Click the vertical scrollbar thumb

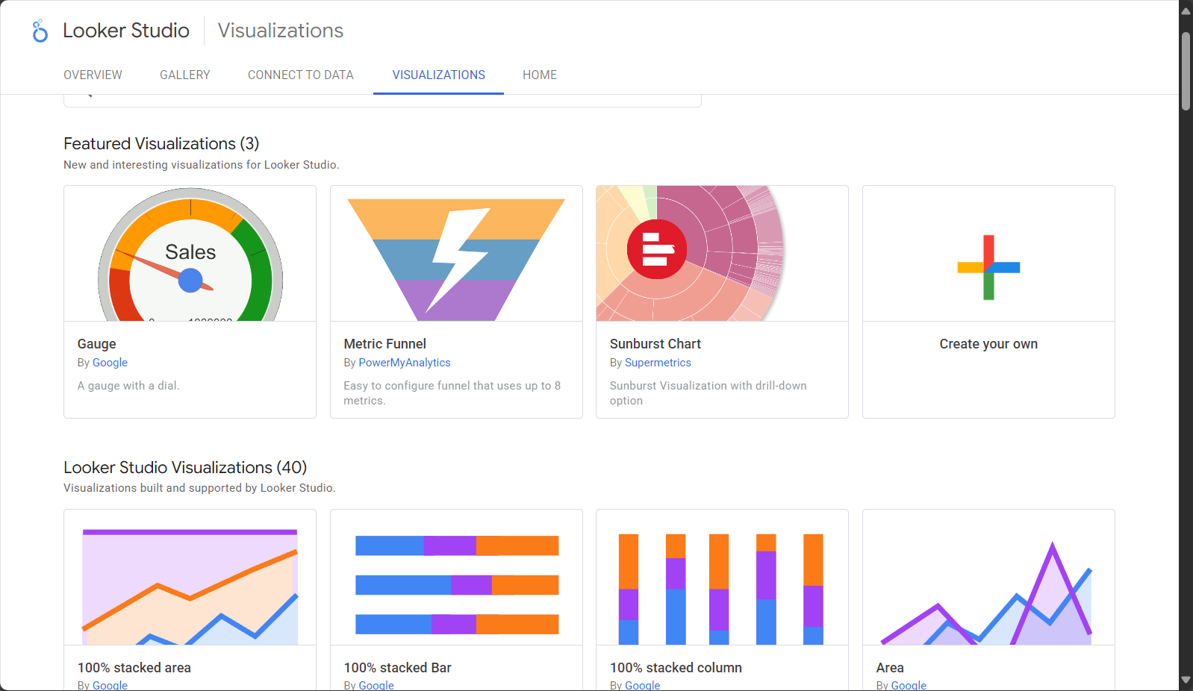[1186, 72]
